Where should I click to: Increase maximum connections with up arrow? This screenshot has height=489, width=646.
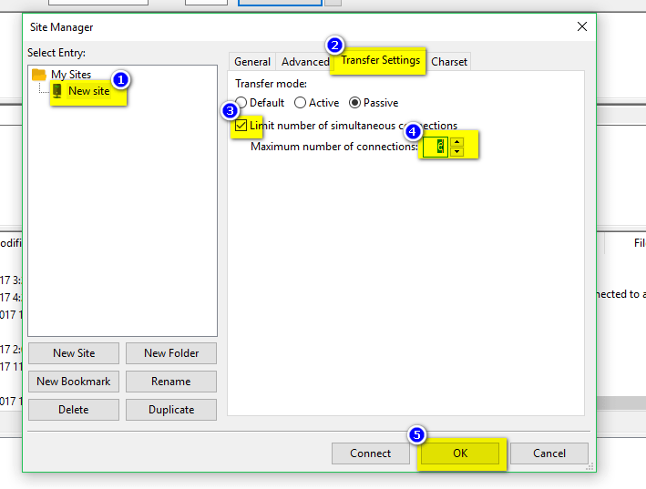[456, 142]
